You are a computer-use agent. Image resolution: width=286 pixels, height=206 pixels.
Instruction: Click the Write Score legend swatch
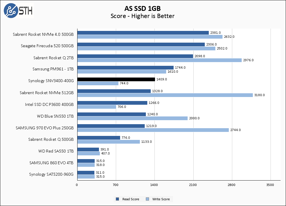(148, 199)
